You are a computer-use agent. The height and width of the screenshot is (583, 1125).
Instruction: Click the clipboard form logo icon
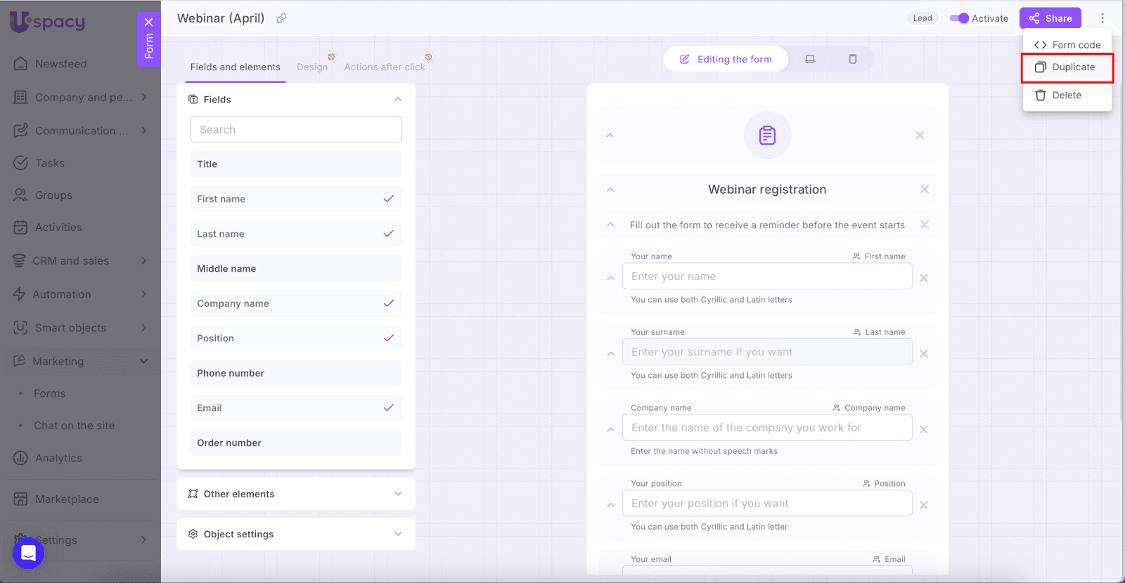[767, 135]
